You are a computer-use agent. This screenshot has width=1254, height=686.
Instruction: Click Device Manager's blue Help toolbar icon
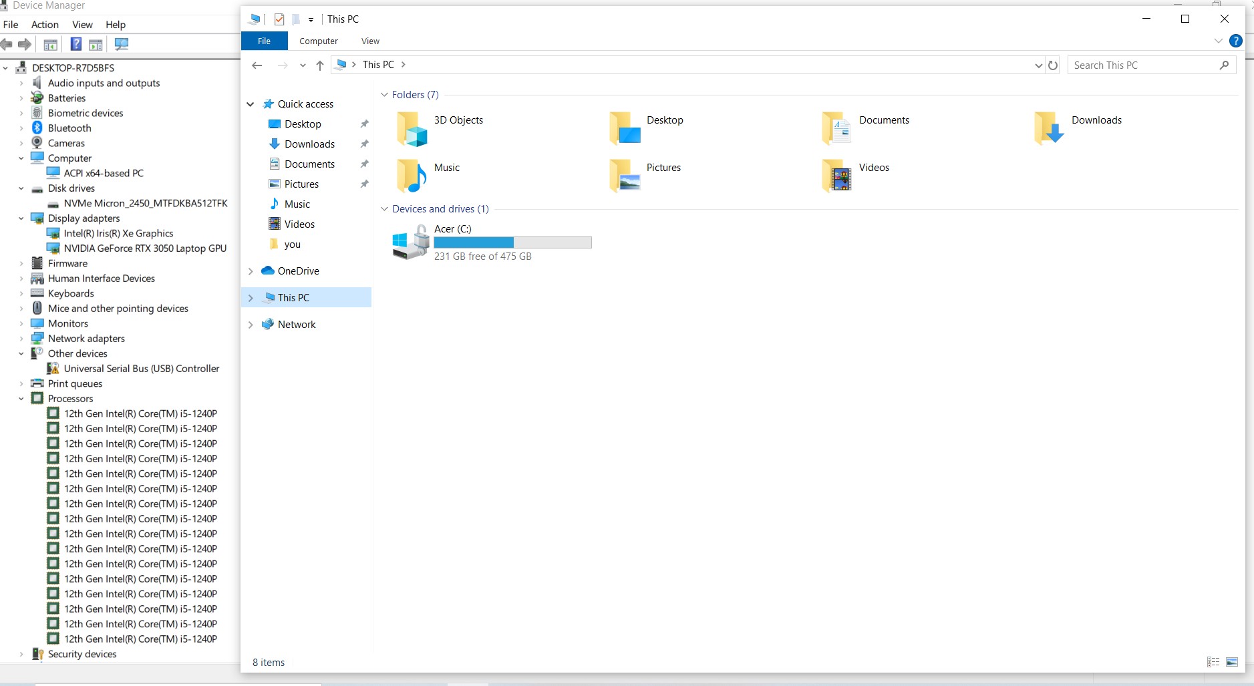(76, 44)
